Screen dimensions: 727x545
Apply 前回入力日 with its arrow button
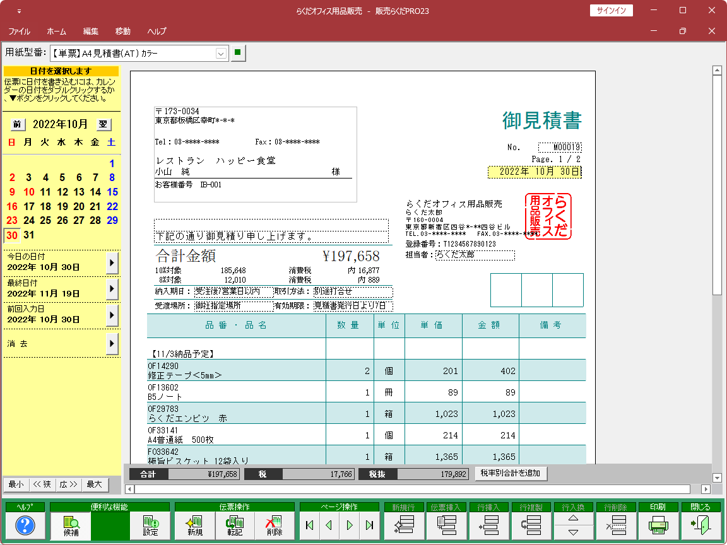point(112,315)
